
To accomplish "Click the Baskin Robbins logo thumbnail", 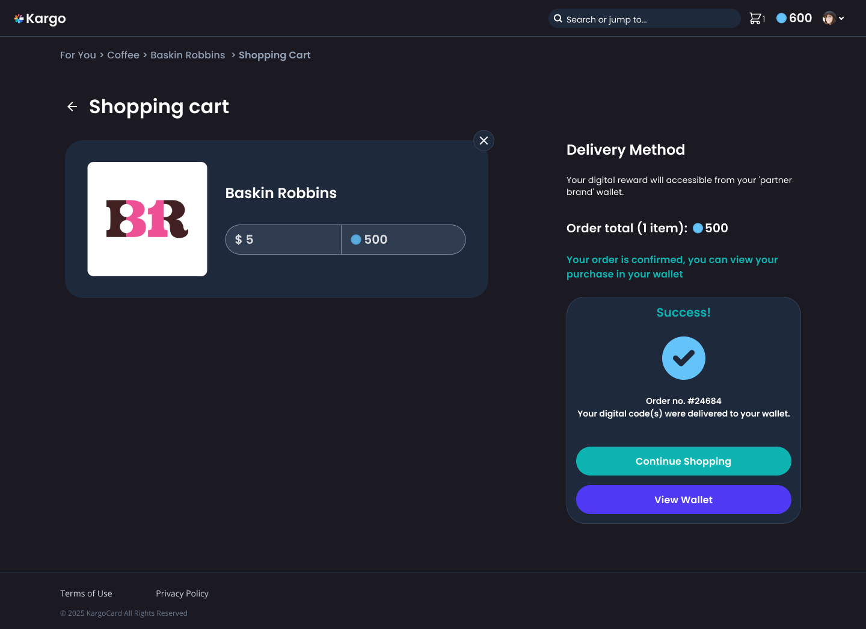I will [x=147, y=219].
